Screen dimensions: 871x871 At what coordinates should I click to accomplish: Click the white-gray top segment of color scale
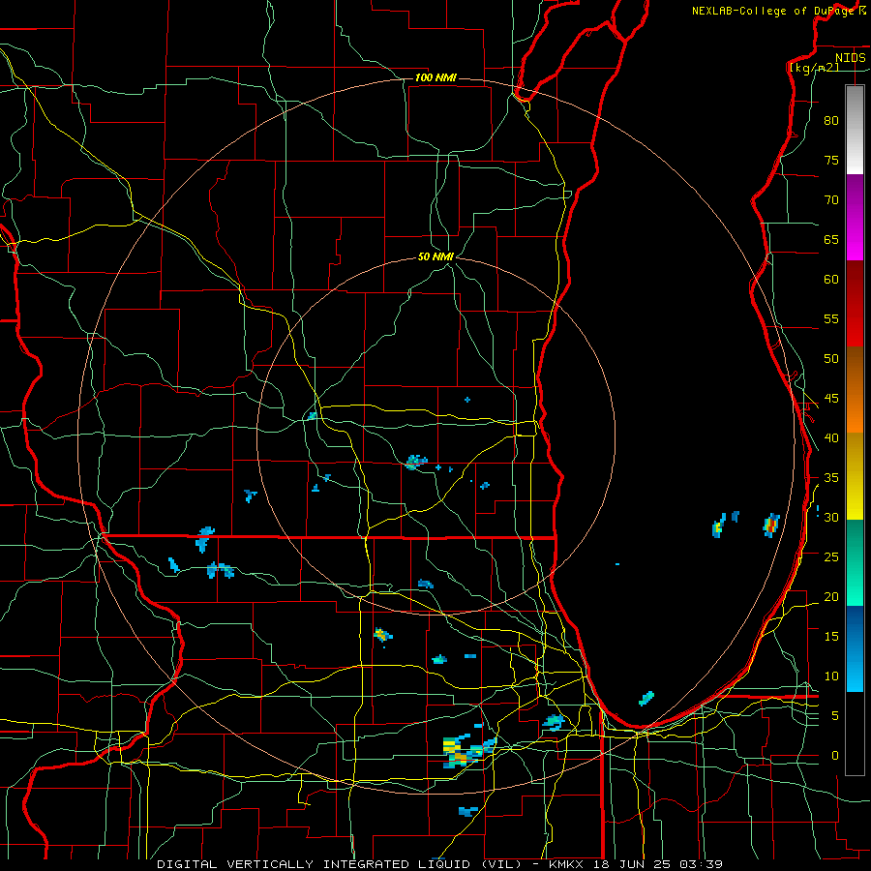coord(855,130)
